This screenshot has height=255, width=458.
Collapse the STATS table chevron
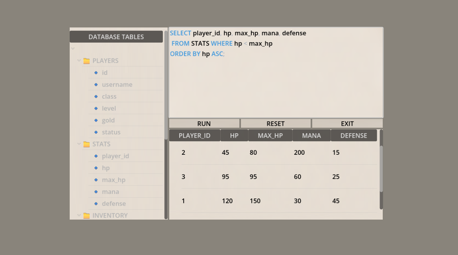[x=79, y=144]
